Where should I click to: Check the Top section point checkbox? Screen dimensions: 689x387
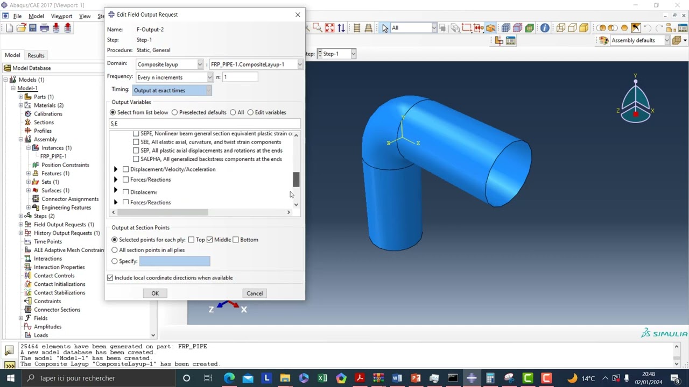click(x=191, y=240)
